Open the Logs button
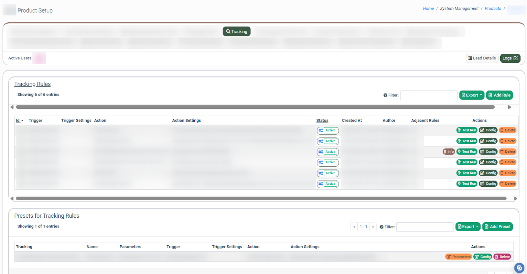The image size is (527, 274). click(x=510, y=58)
